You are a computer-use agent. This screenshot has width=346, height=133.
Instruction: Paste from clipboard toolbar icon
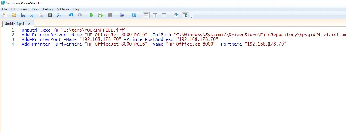[x=50, y=15]
